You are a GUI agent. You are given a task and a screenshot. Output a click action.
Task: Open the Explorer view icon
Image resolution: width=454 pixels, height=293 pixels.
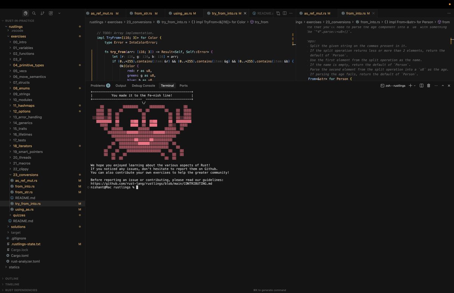pos(25,13)
